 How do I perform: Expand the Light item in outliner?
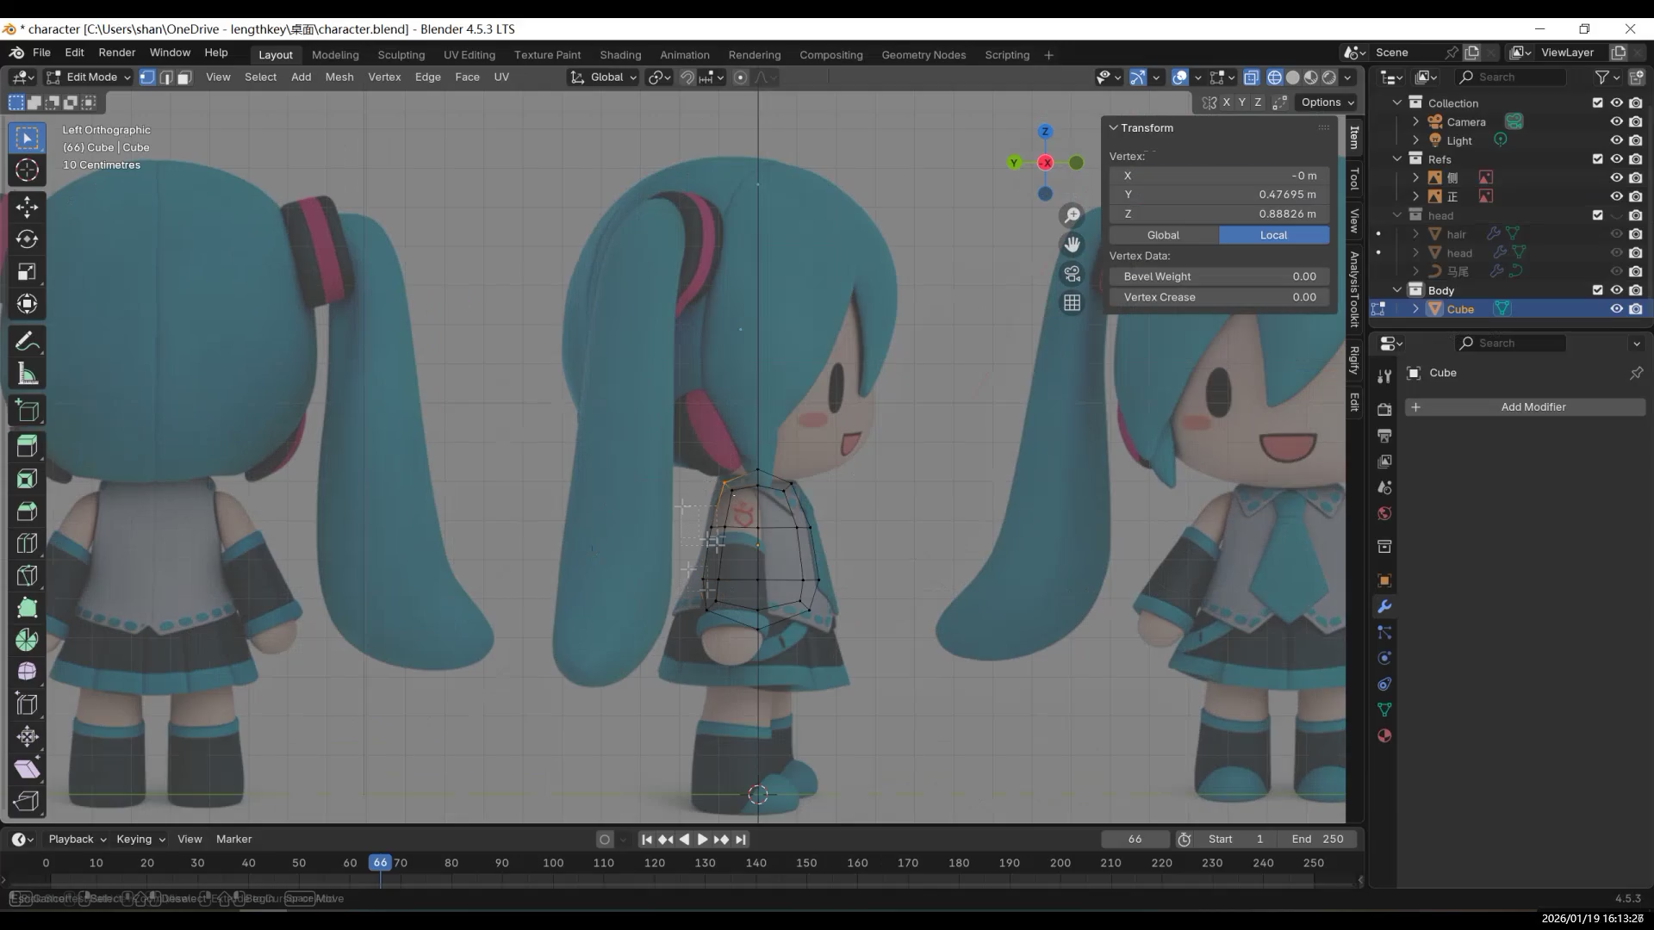[1415, 140]
